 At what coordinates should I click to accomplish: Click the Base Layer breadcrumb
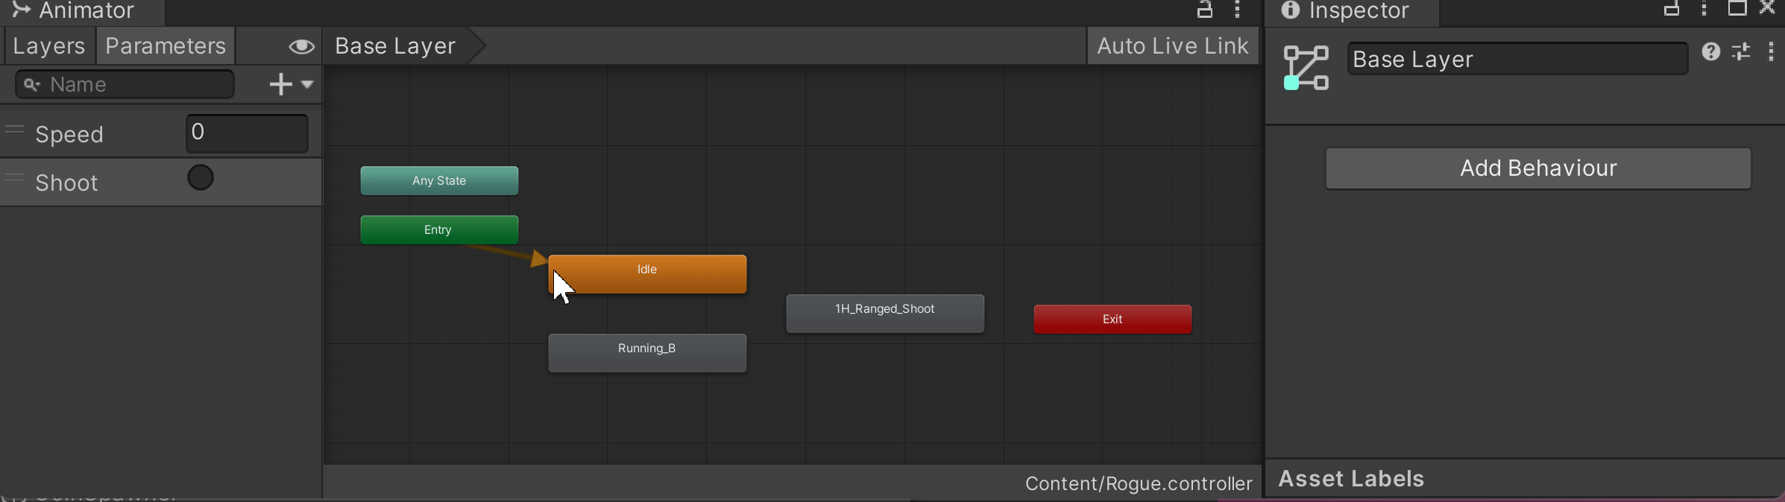coord(395,46)
